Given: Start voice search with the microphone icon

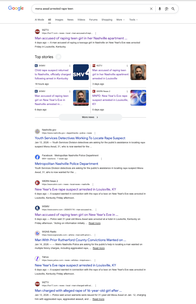Looking at the screenshot, I should (160, 9).
